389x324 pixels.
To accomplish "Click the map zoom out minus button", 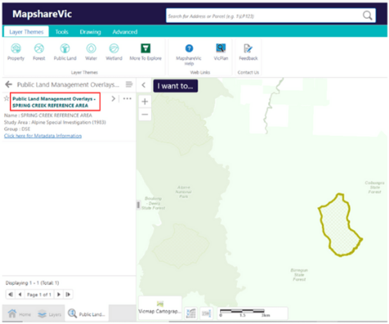I will point(145,114).
